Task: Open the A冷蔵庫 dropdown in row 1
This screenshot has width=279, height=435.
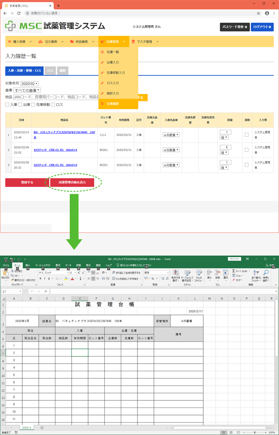Action: click(x=171, y=135)
